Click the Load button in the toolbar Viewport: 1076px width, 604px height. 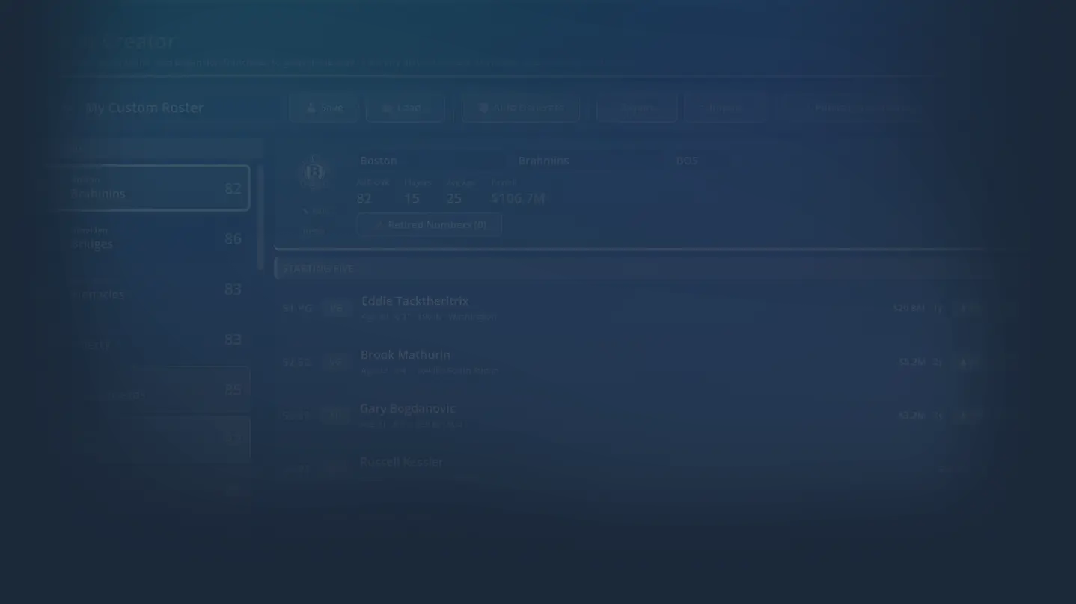point(405,108)
